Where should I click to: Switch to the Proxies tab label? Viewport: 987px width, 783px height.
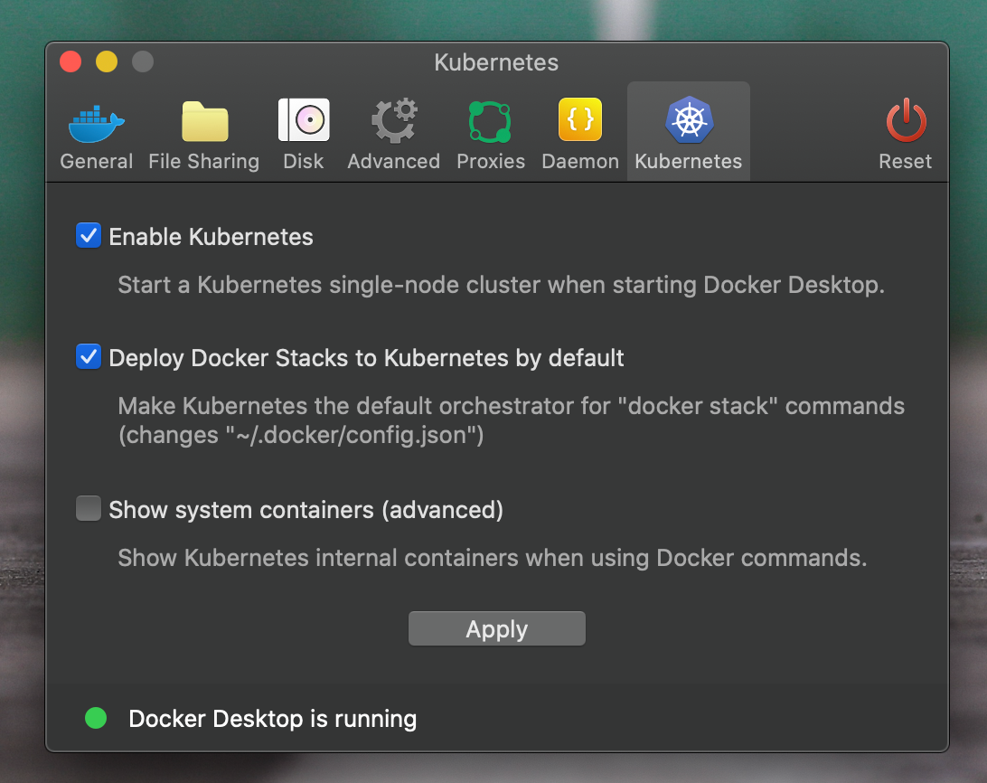pyautogui.click(x=491, y=161)
